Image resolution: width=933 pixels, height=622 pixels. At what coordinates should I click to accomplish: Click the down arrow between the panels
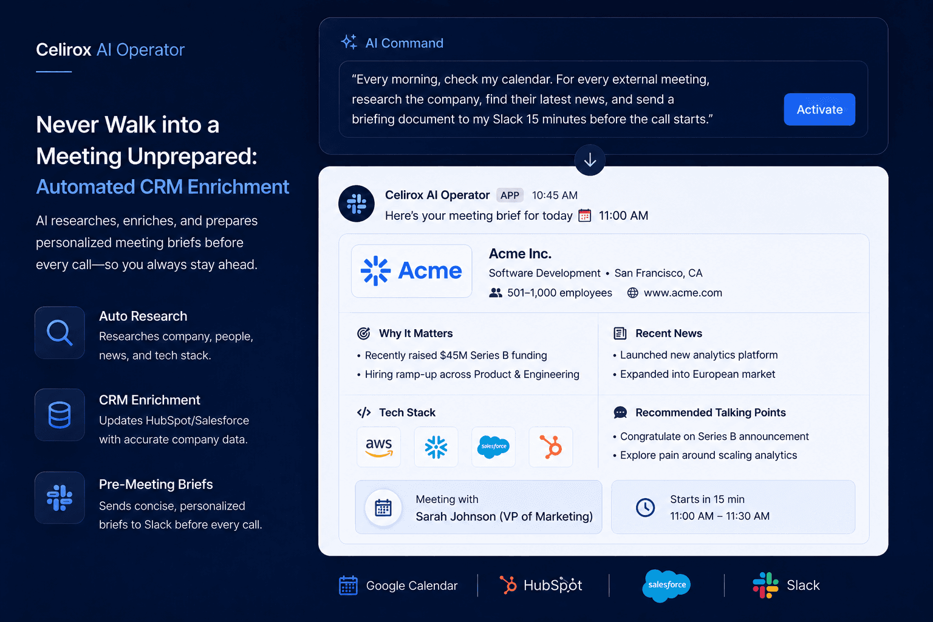(590, 160)
